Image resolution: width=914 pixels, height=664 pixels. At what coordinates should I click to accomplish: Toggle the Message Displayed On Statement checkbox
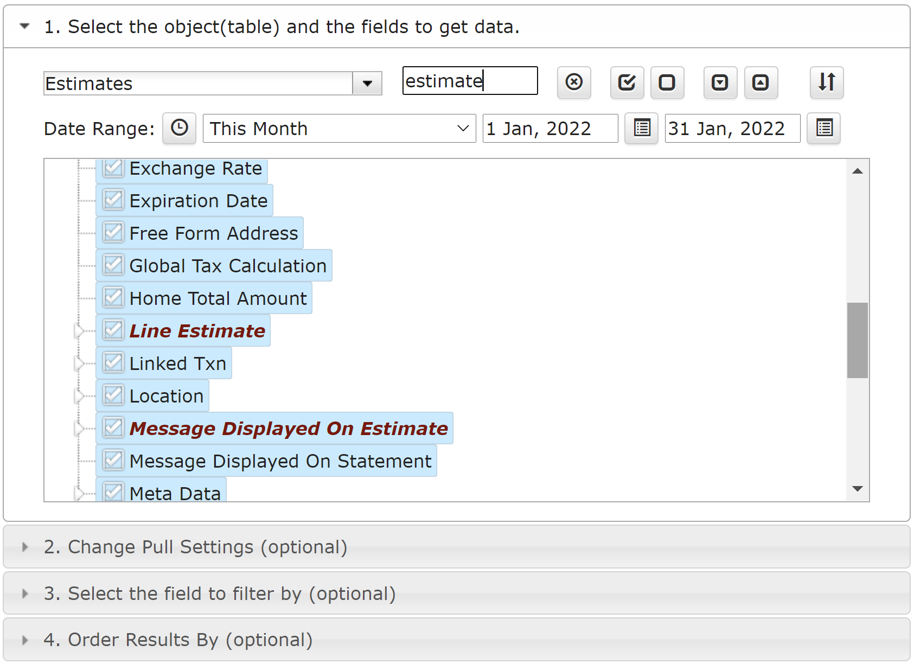pos(113,461)
